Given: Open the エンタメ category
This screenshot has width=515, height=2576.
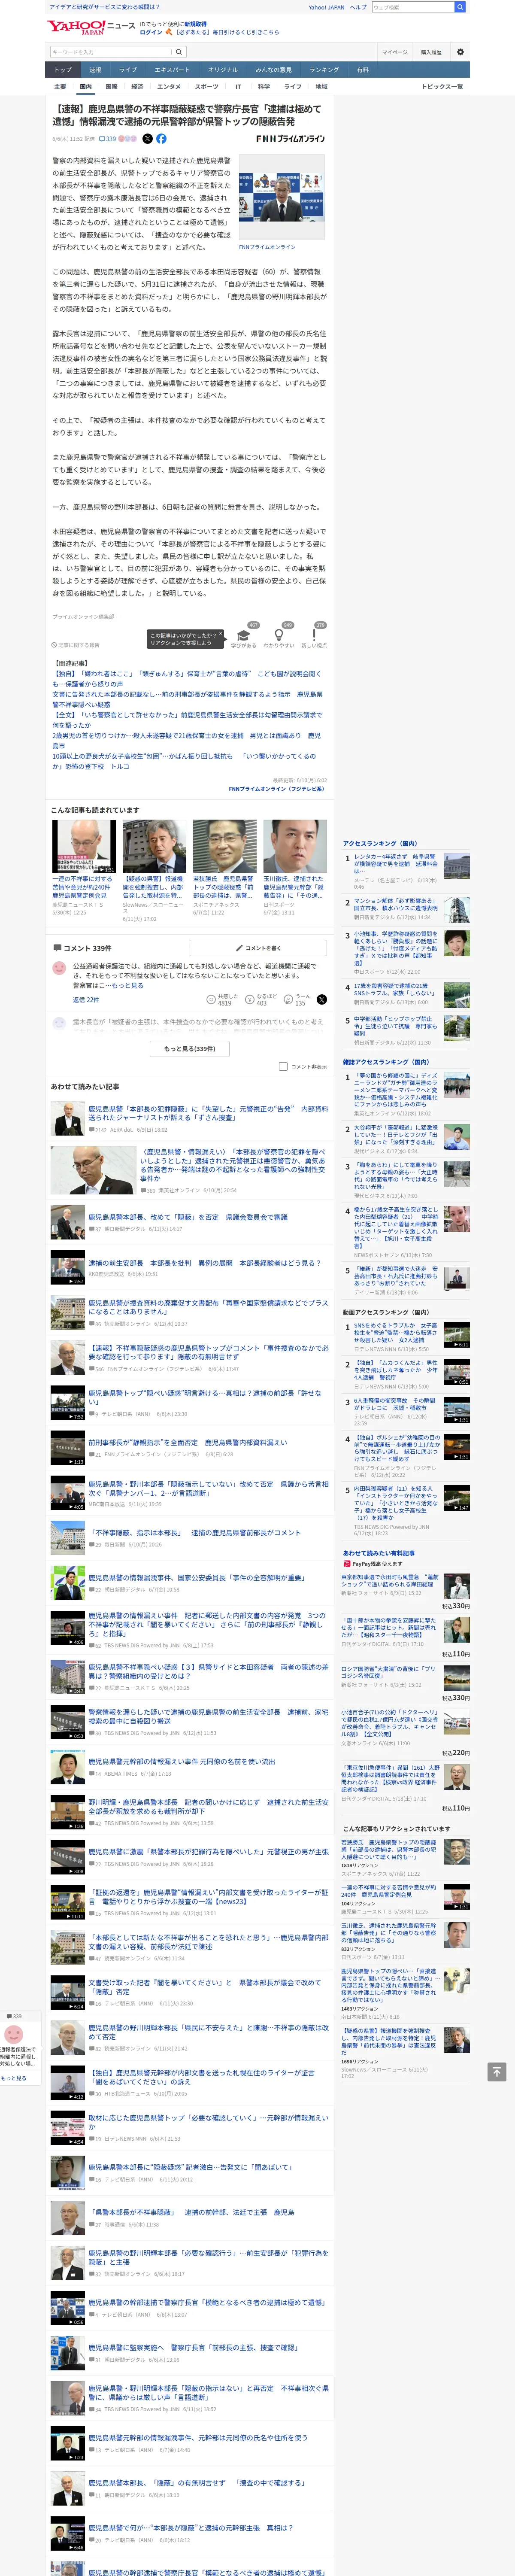Looking at the screenshot, I should [169, 87].
